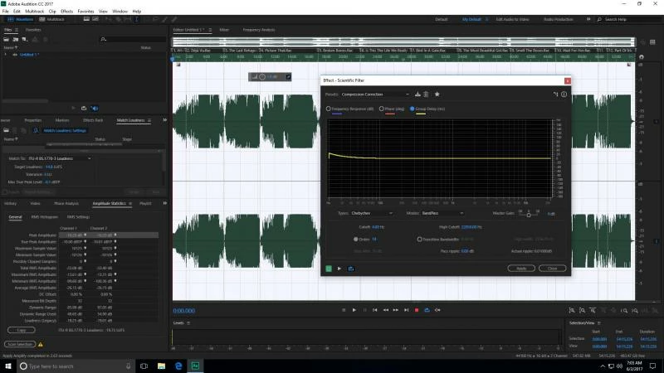Open Microsoft Edge from taskbar

coord(178,366)
